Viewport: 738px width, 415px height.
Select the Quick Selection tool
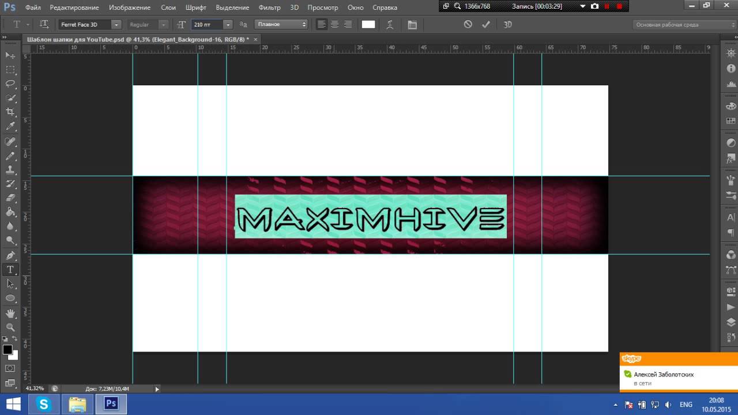[10, 98]
